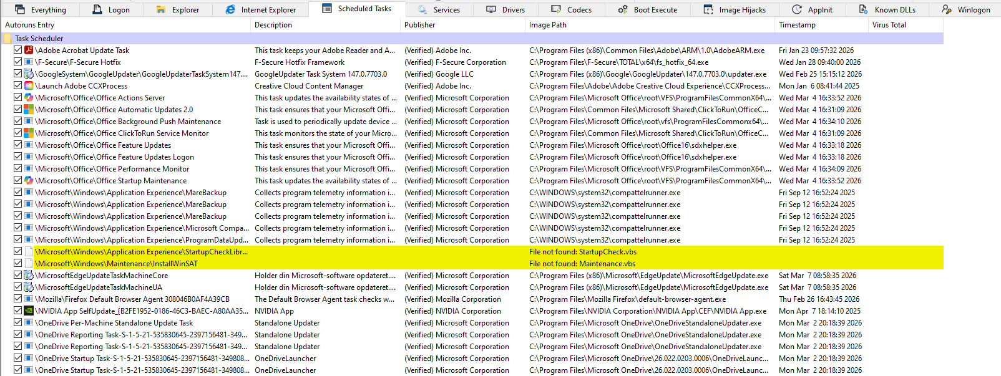Viewport: 1001px width, 376px height.
Task: Click the Office ClickToRun Service Monitor icon
Action: pyautogui.click(x=29, y=133)
